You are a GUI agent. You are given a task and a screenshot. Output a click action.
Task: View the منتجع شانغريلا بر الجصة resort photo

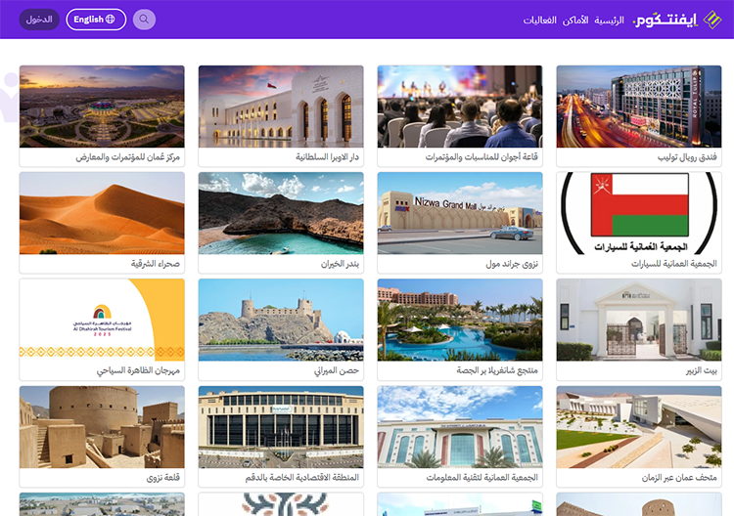pos(460,320)
